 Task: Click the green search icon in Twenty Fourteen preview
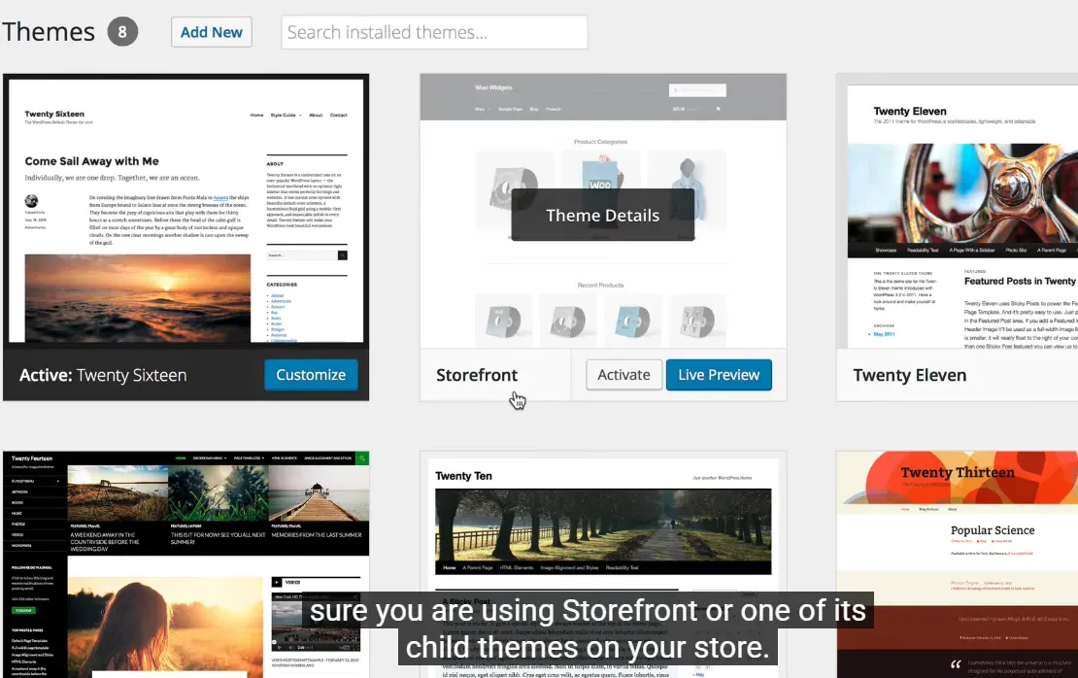(x=362, y=458)
